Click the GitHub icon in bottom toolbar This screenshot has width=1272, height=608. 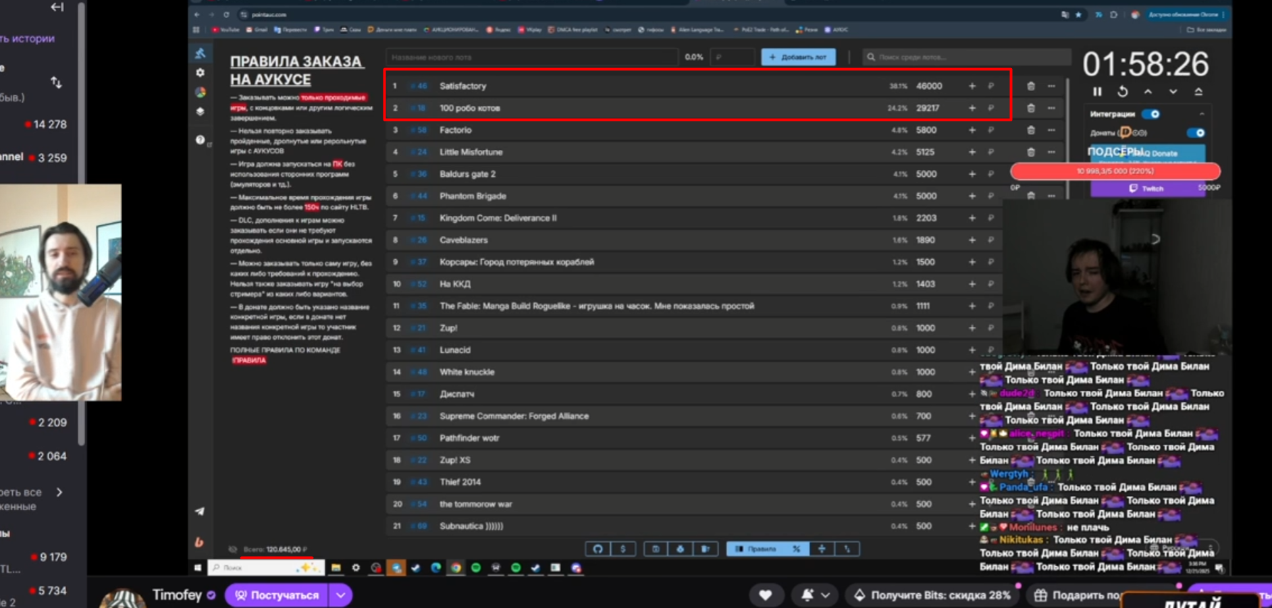(598, 549)
